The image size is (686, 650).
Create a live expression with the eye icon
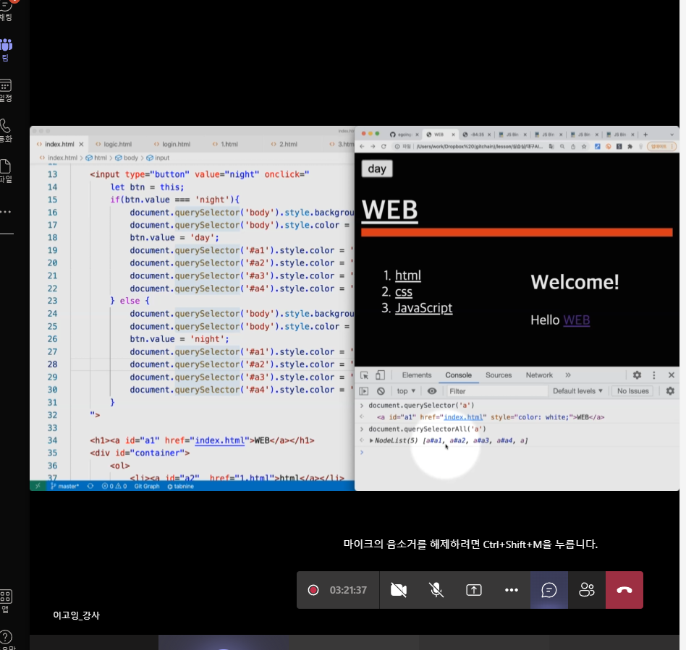pyautogui.click(x=432, y=391)
